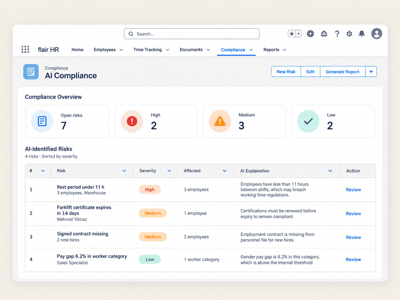The height and width of the screenshot is (300, 400).
Task: Click Medium badge in Signed contract row
Action: click(153, 237)
